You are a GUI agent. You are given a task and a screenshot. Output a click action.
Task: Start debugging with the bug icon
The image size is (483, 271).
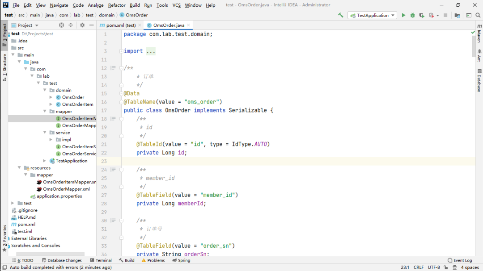pyautogui.click(x=412, y=15)
